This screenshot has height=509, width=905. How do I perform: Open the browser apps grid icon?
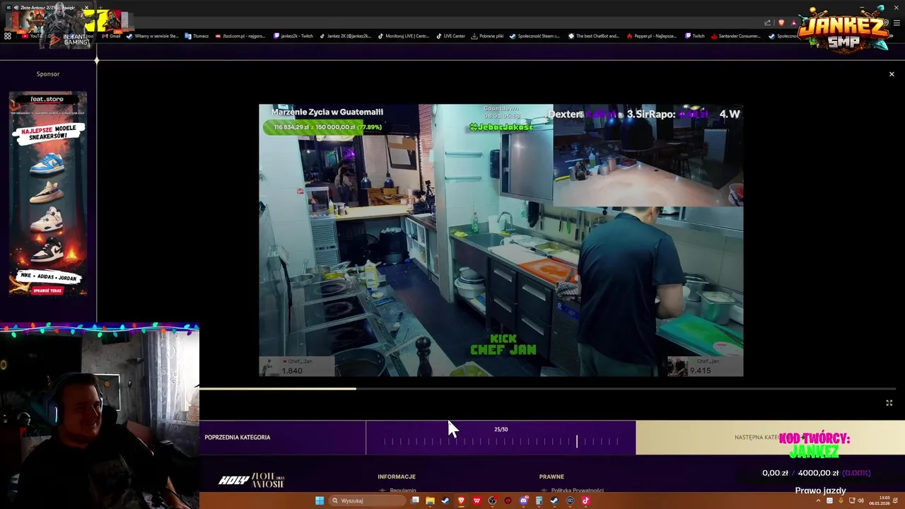coord(8,36)
